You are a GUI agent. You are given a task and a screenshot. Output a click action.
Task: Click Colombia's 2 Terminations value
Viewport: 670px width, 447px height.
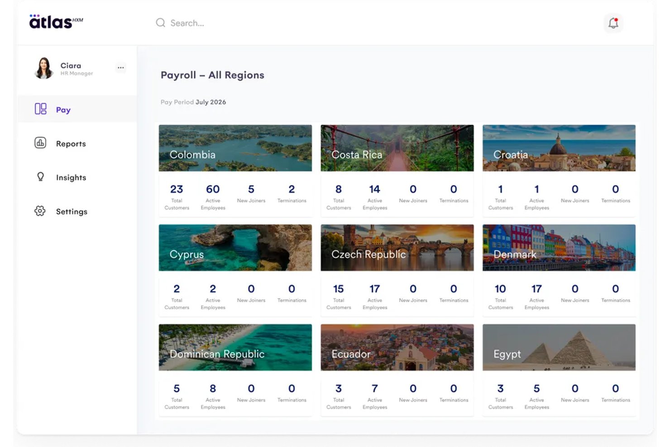click(x=292, y=189)
